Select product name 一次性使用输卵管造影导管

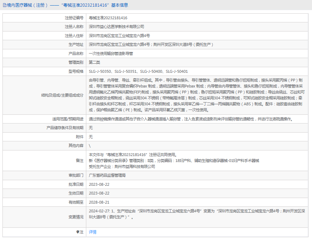click(x=111, y=54)
